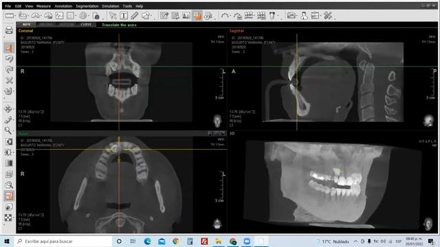
Task: Select the draw arch curve tool
Action: [224, 16]
